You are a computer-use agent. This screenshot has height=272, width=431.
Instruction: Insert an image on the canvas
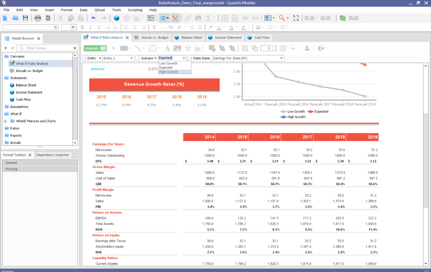[177, 48]
